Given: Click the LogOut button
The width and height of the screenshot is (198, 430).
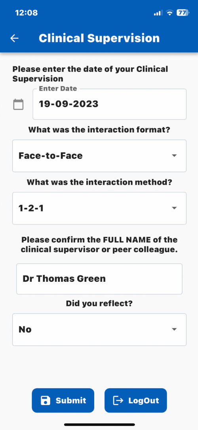Looking at the screenshot, I should 136,400.
